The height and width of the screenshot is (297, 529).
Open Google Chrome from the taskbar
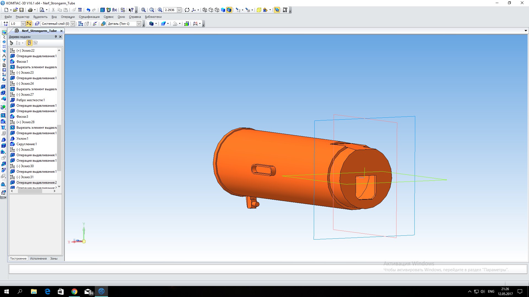(x=74, y=291)
